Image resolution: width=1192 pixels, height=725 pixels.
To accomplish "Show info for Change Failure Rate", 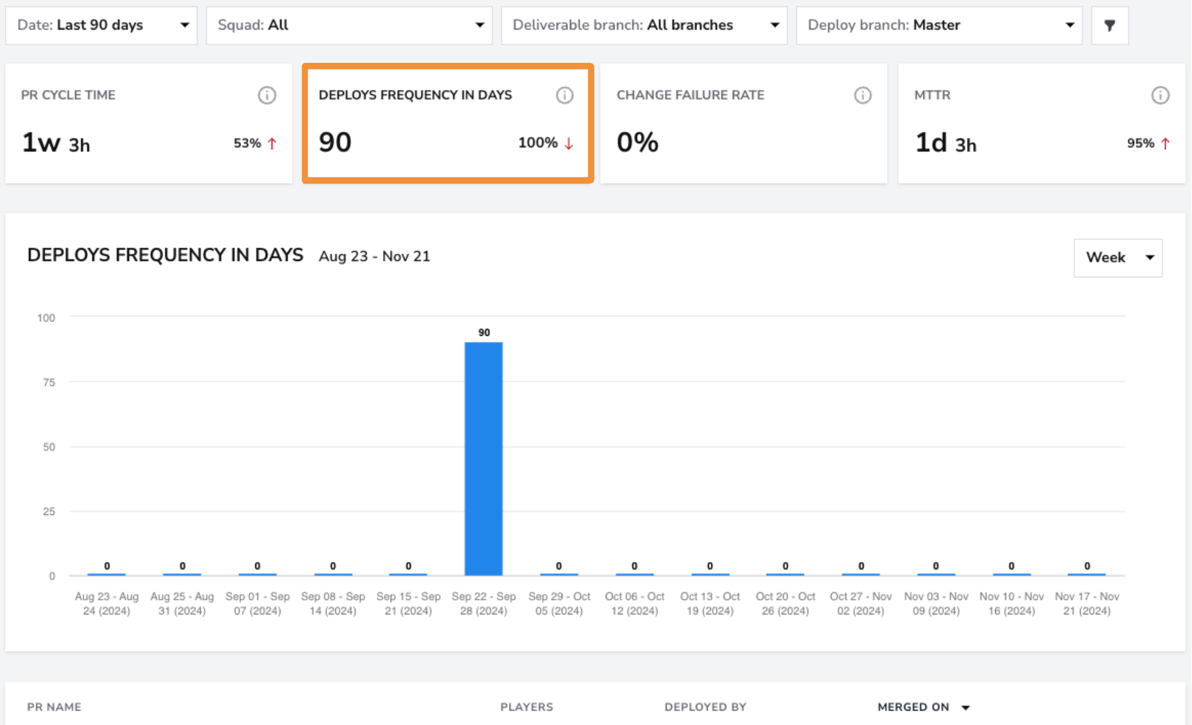I will pyautogui.click(x=862, y=95).
